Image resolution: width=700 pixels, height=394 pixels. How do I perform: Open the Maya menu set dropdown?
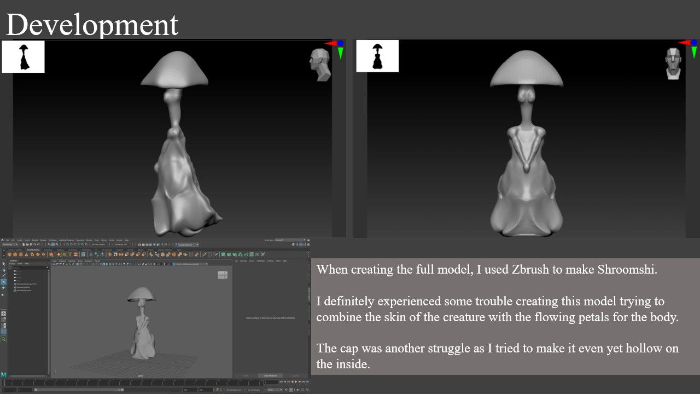click(10, 245)
